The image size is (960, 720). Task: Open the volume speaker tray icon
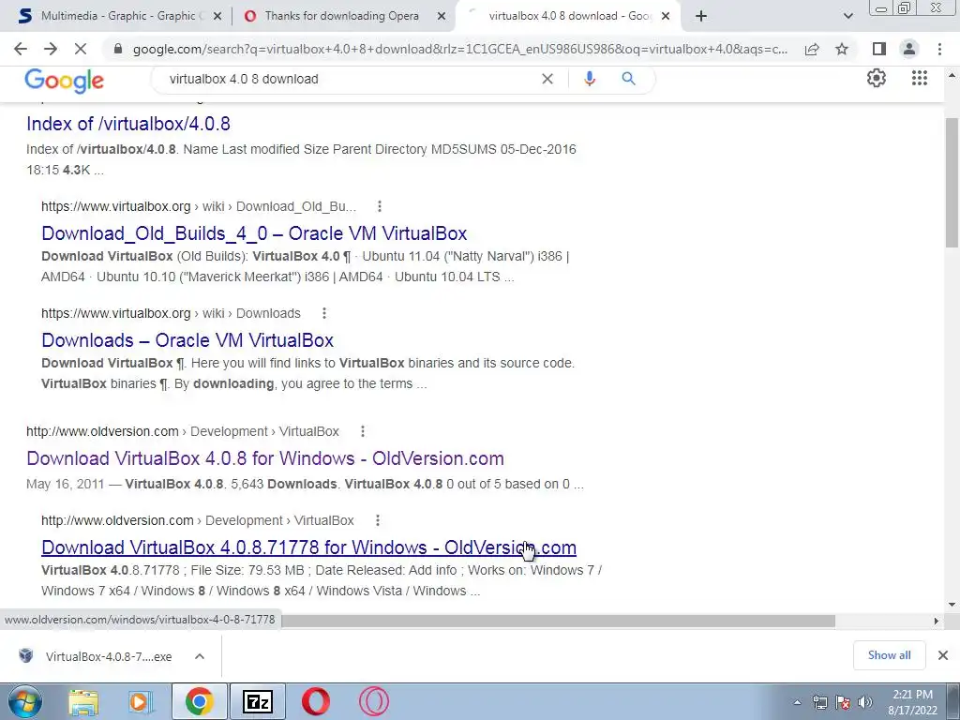[x=865, y=702]
